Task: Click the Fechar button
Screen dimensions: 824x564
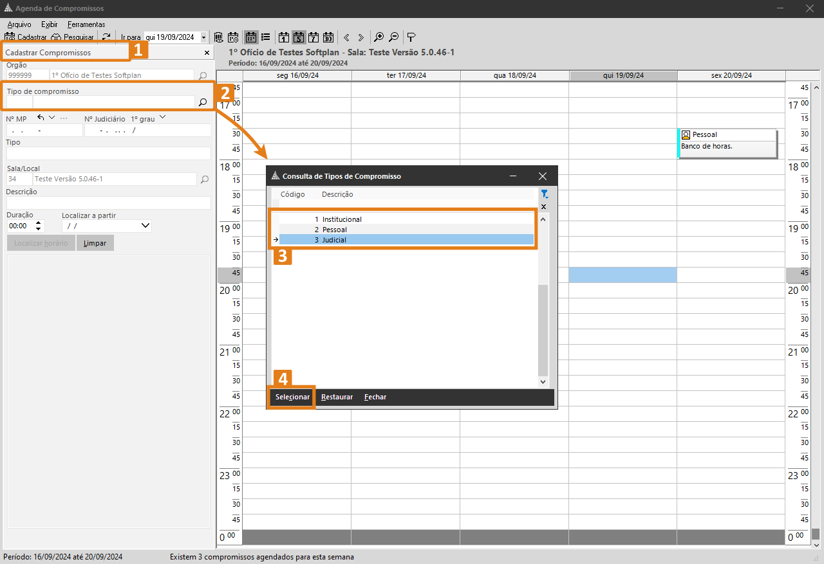Action: (x=375, y=397)
